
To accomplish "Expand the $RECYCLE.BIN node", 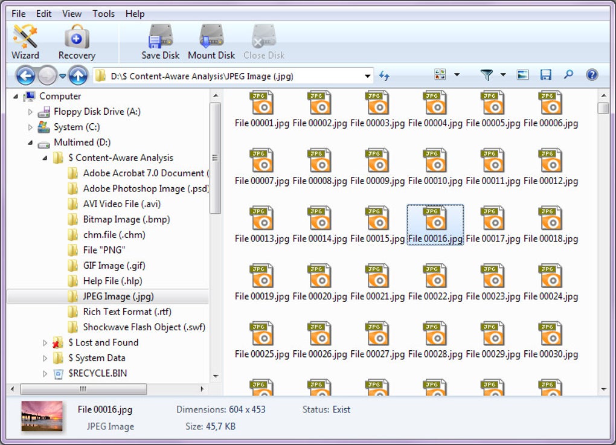I will [45, 374].
